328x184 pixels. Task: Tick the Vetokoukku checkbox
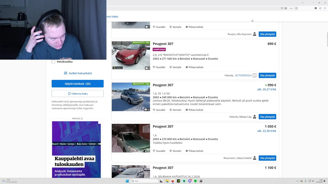pyautogui.click(x=53, y=62)
